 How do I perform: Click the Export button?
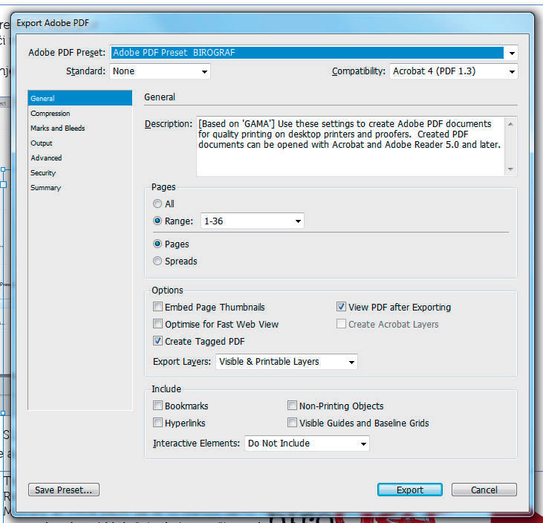[409, 490]
